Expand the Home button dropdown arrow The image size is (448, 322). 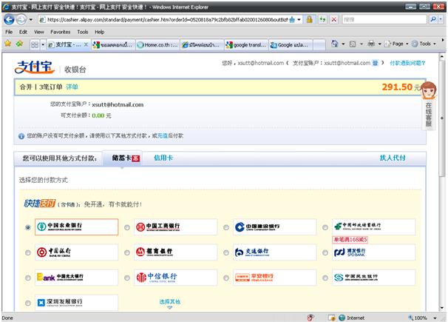coord(343,44)
